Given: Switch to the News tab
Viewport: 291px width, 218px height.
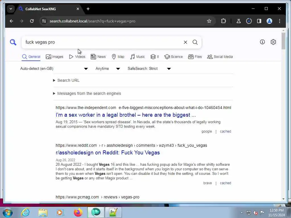Looking at the screenshot, I should 98,57.
